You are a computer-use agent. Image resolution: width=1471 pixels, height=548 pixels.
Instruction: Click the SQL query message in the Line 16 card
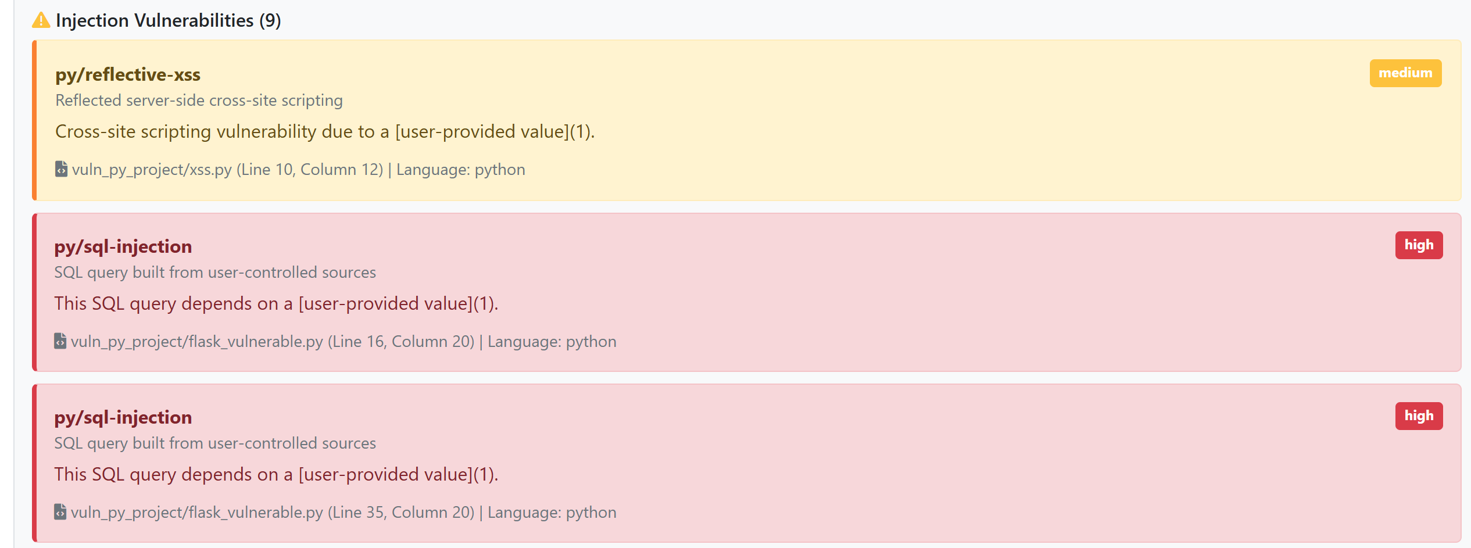276,304
